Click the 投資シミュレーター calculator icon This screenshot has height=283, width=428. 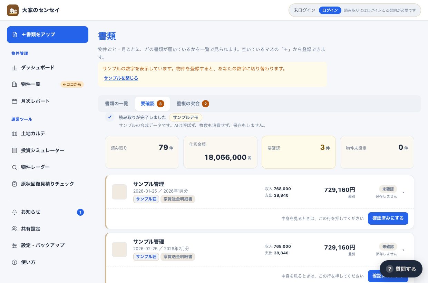[x=14, y=150]
